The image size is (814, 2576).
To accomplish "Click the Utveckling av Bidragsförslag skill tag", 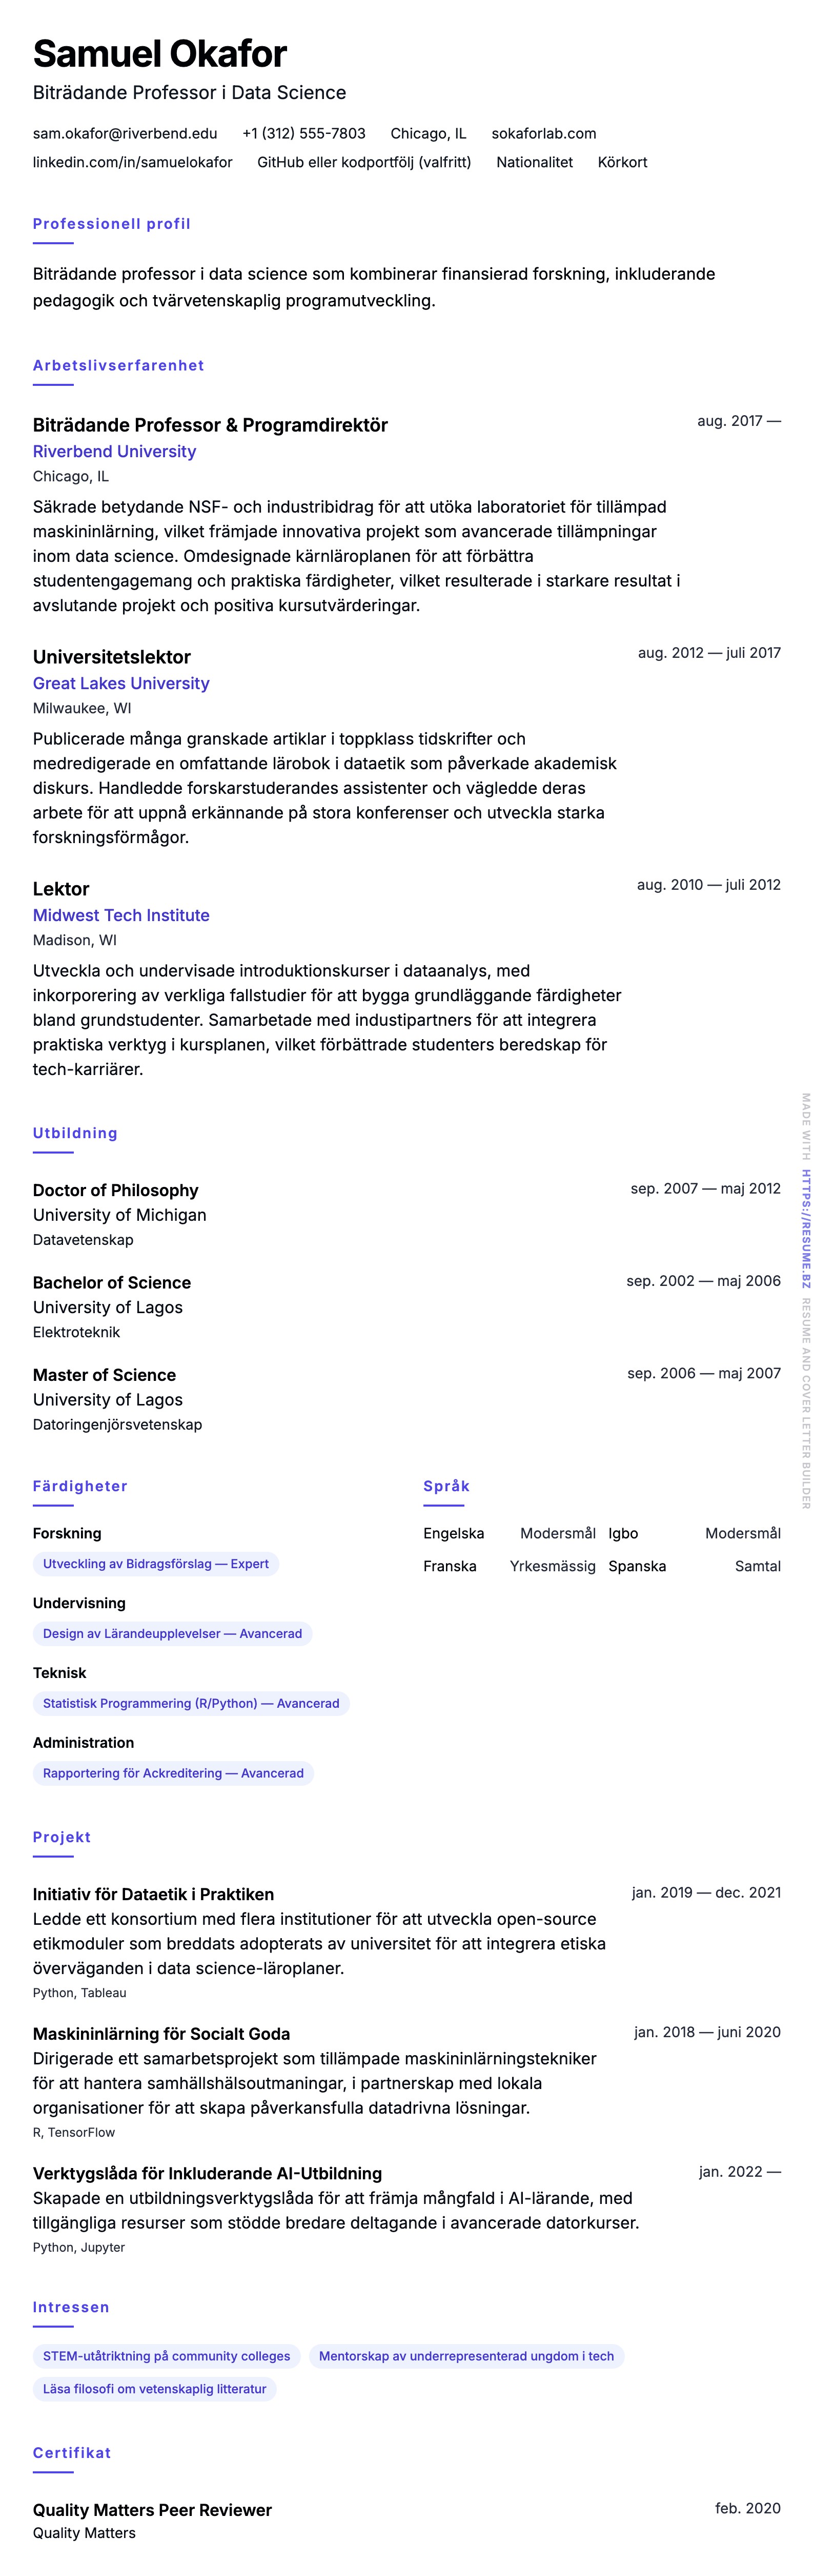I will (x=156, y=1564).
